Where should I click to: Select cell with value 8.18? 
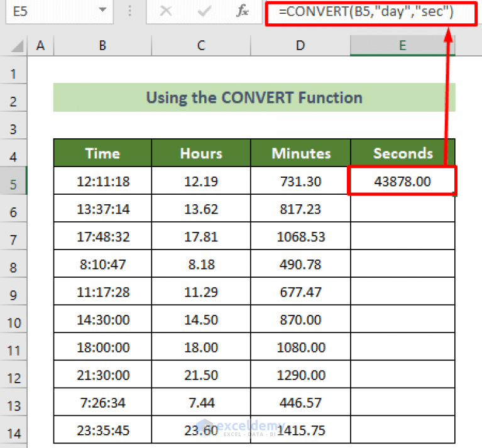(x=201, y=265)
